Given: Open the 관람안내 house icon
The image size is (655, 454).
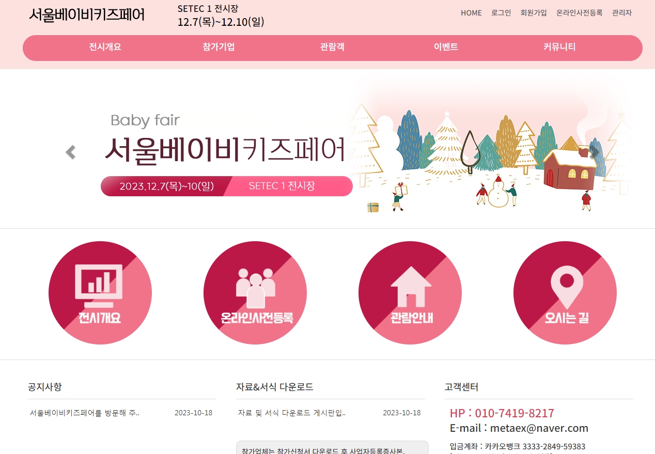Looking at the screenshot, I should [410, 293].
